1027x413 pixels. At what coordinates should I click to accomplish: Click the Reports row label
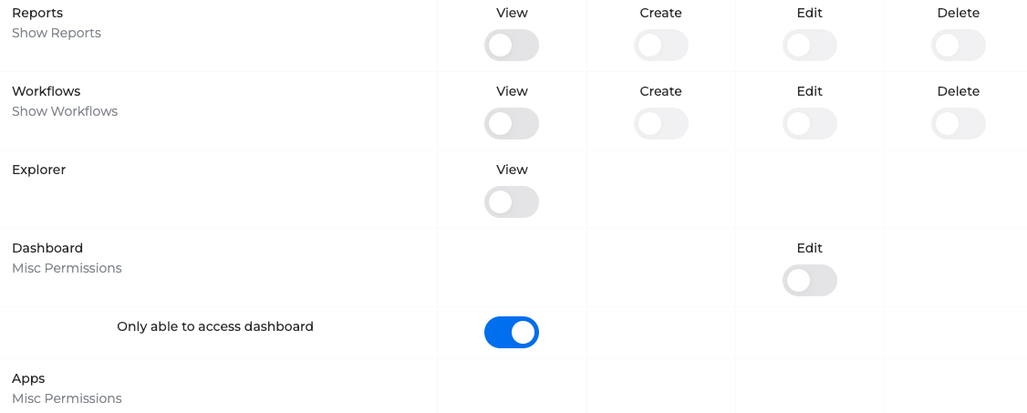37,13
